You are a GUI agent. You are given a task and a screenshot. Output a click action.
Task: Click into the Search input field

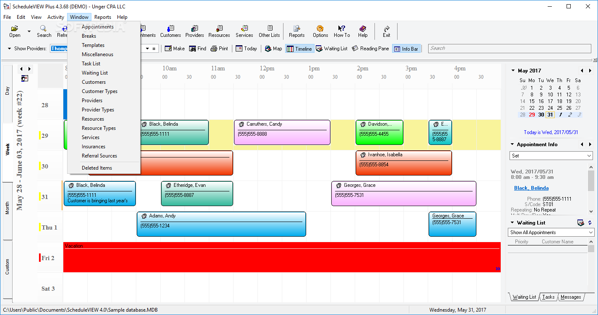(510, 49)
